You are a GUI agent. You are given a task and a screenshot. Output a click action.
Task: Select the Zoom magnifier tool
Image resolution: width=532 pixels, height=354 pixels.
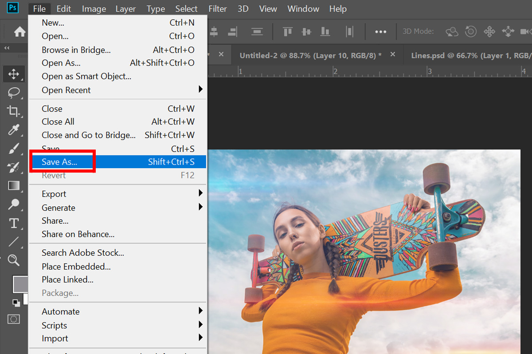pos(14,260)
